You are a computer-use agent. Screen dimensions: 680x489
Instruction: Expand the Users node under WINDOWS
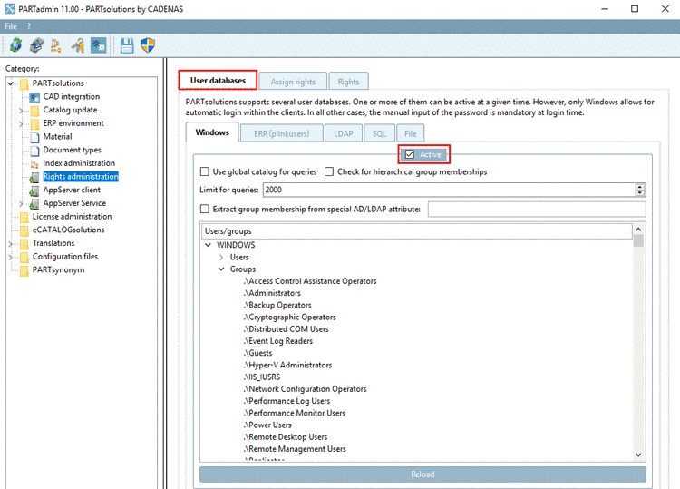tap(221, 258)
